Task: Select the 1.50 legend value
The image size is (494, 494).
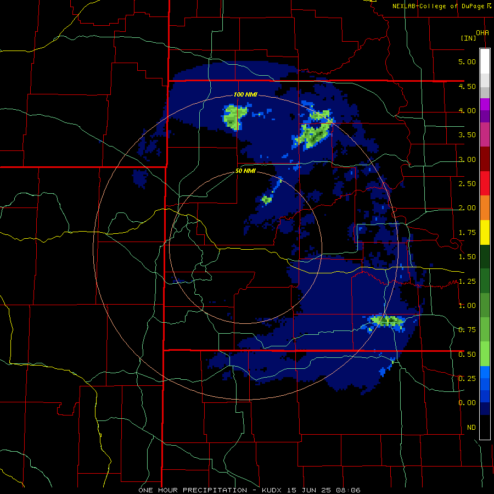Action: click(467, 257)
